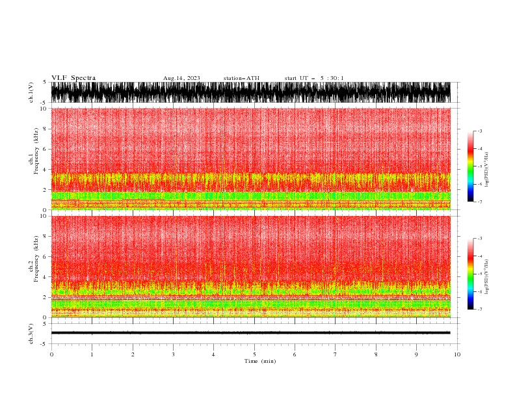Click the ch.1 spectrogram panel
Image resolution: width=515 pixels, height=398 pixels.
coord(250,159)
